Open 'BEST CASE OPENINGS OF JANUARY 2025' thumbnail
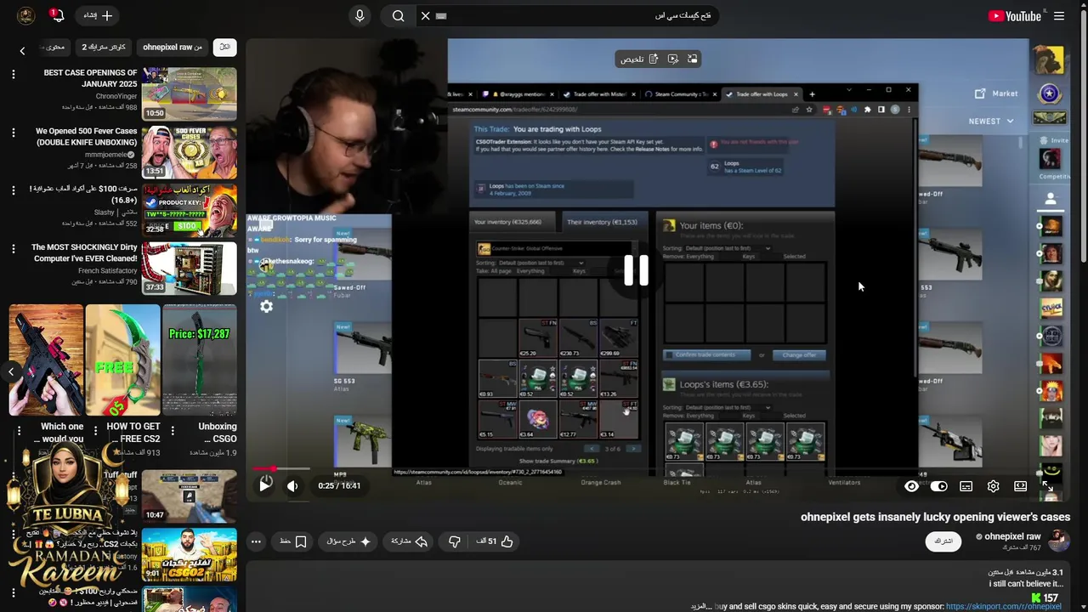 coord(190,93)
